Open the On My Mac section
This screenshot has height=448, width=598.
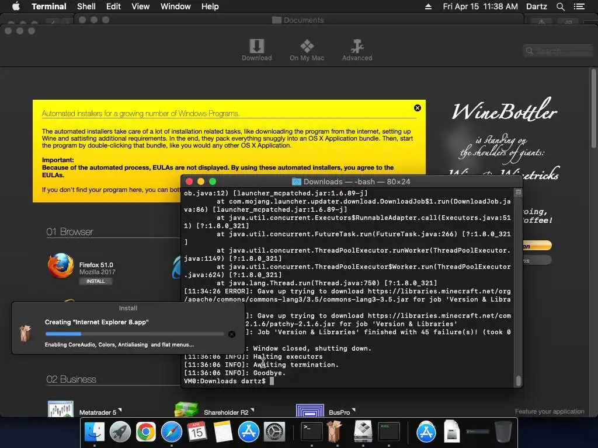click(307, 50)
